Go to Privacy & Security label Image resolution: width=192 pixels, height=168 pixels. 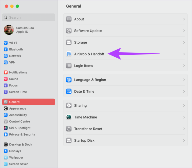(22, 134)
